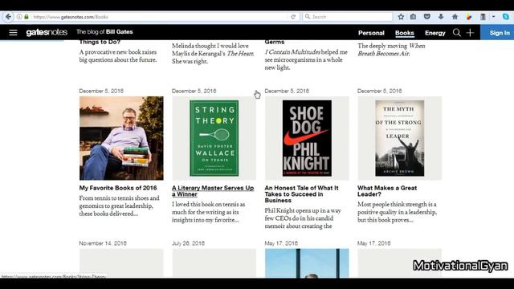
Task: Click the I Contain Multitudes description text
Action: coord(306,59)
